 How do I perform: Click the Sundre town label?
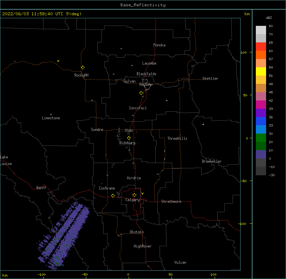point(97,130)
